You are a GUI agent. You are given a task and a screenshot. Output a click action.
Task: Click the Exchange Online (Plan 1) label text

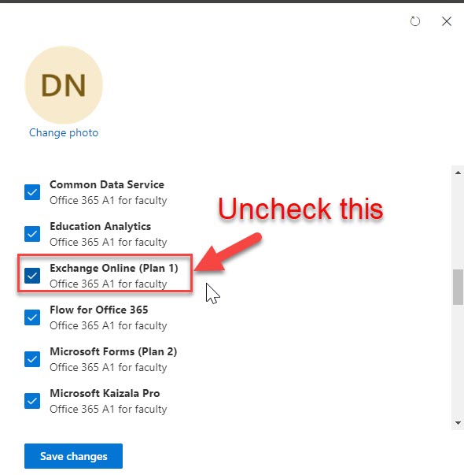pyautogui.click(x=114, y=268)
